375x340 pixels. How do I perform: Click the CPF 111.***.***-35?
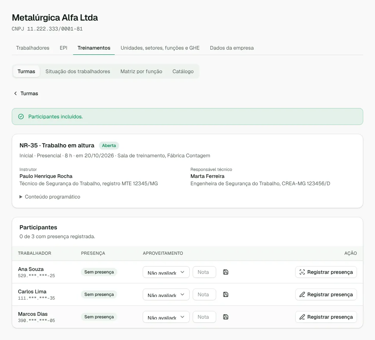37,298
